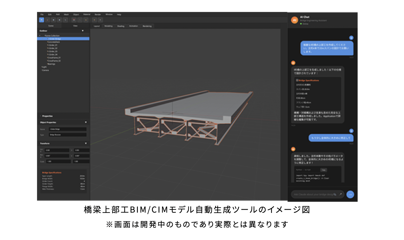
Task: Click the last icon in the top toolbar
Action: (x=100, y=20)
